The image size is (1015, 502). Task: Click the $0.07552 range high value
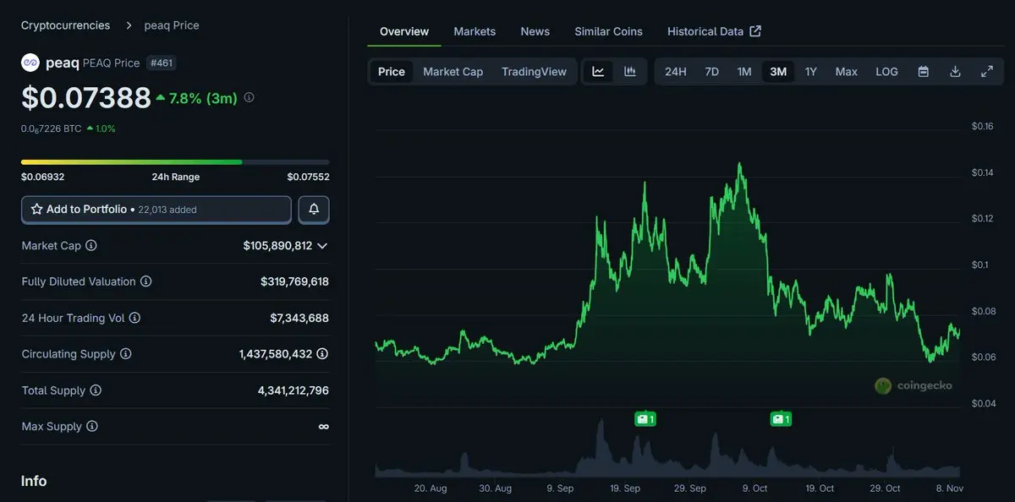(x=308, y=177)
